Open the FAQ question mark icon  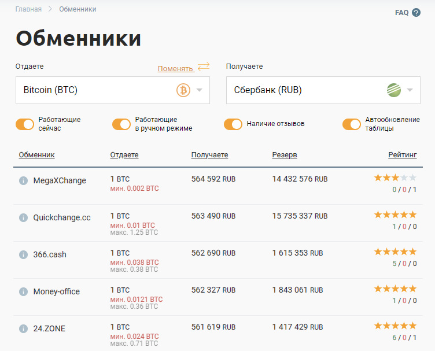coord(416,13)
